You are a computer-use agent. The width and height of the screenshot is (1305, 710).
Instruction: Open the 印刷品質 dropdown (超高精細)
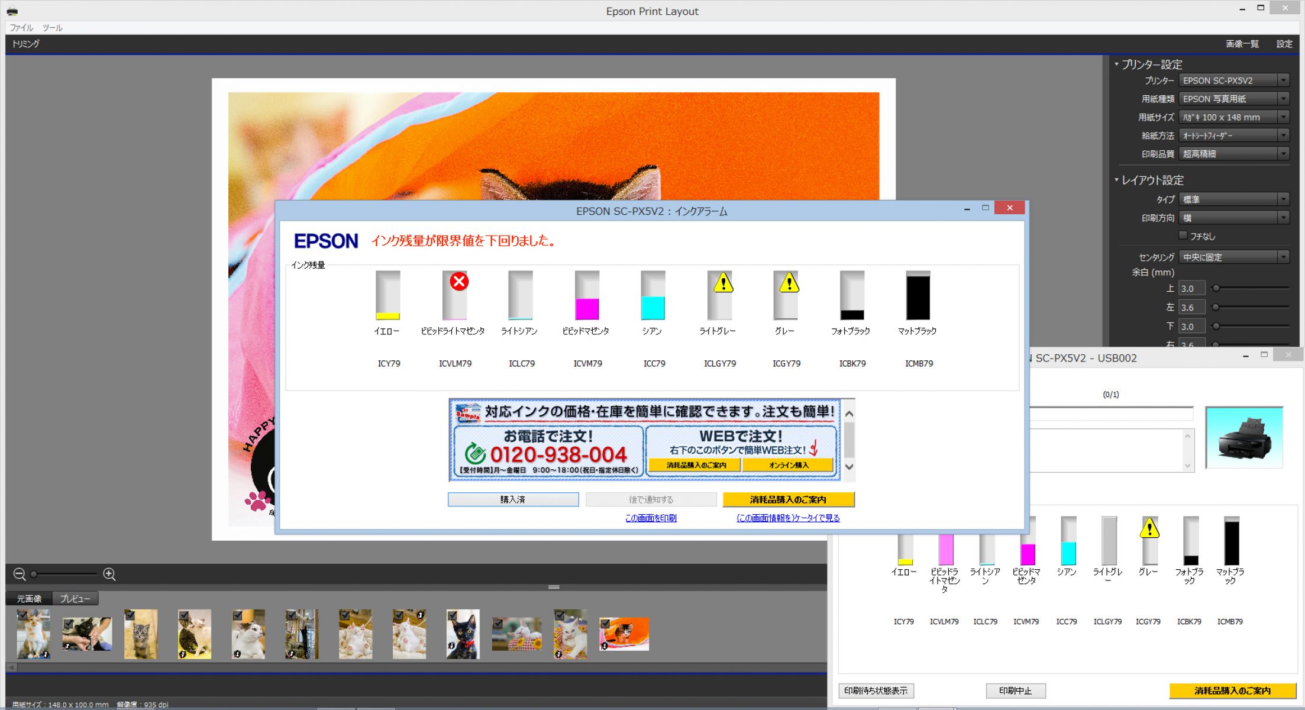(1234, 154)
